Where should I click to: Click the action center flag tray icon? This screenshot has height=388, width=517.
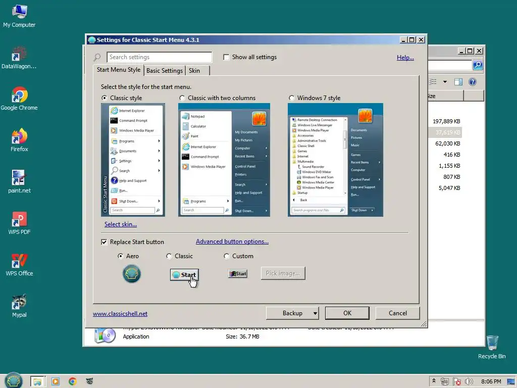coord(456,381)
